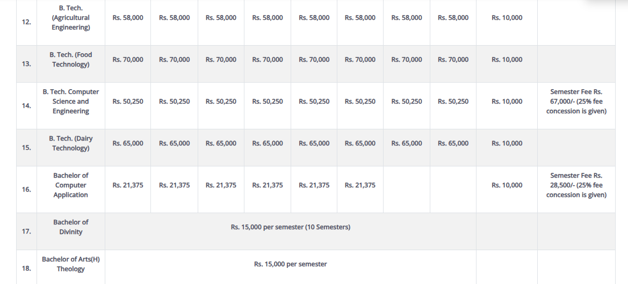Click "Rs. 15,000 per semester" in the Theology row
Screen dimensions: 628x284
(290, 264)
